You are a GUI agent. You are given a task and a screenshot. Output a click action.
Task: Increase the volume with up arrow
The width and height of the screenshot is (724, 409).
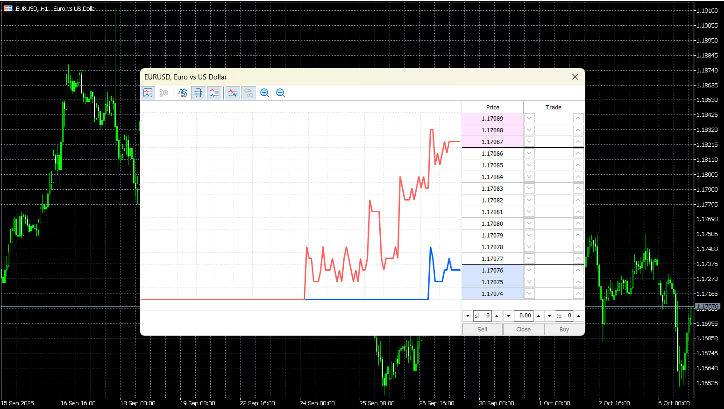pyautogui.click(x=539, y=316)
